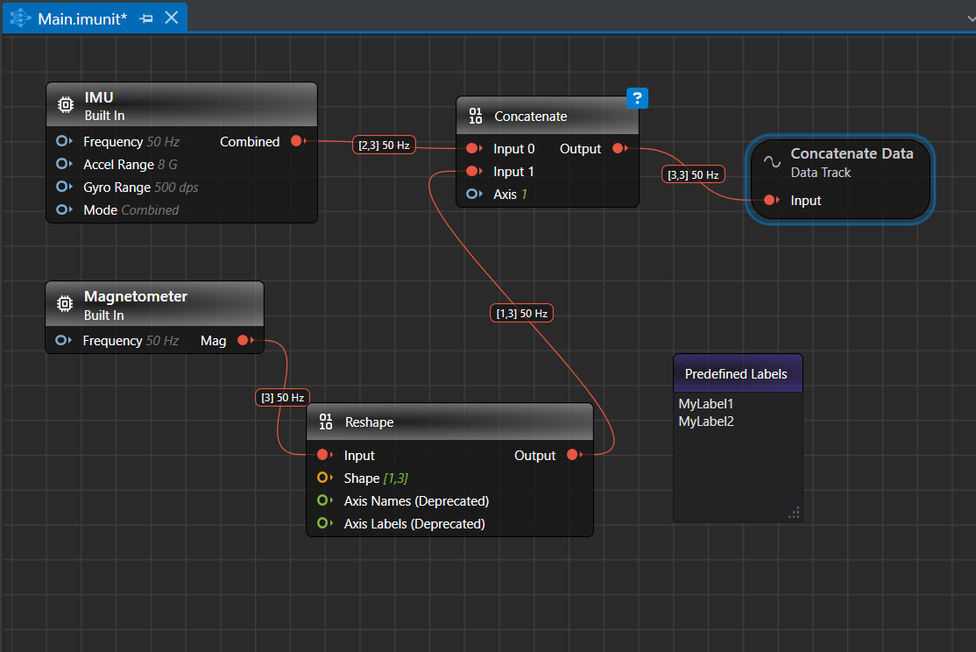Click the Concatenate node binary icon
The height and width of the screenshot is (652, 976).
coord(476,116)
